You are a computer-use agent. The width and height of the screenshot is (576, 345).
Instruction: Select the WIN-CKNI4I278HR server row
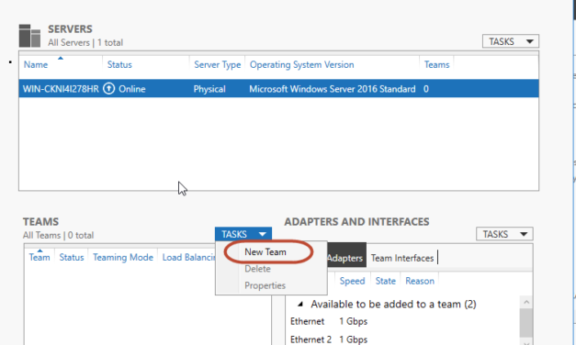point(279,89)
